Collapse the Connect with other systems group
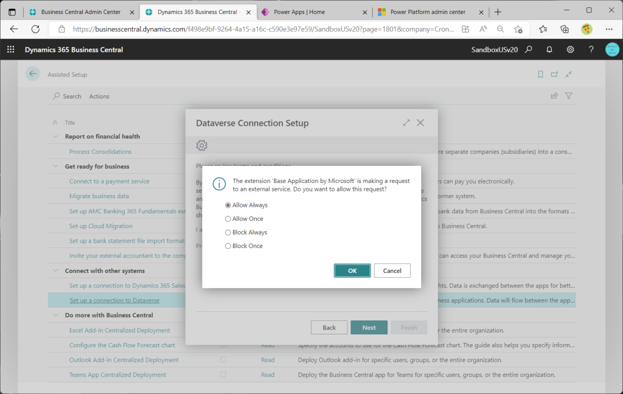This screenshot has height=394, width=623. tap(55, 271)
